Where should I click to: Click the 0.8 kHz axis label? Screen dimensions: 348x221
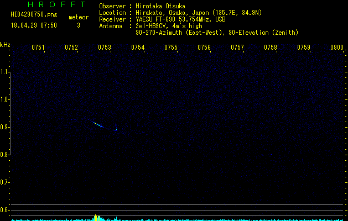pos(4,155)
